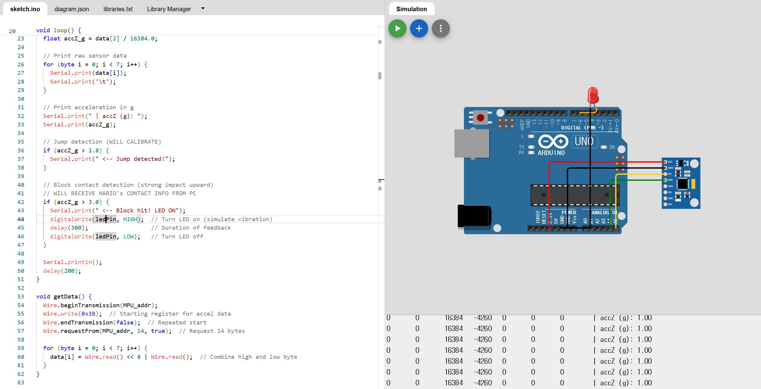Screen dimensions: 761x389
Task: Open the three-dot simulation menu
Action: click(440, 28)
